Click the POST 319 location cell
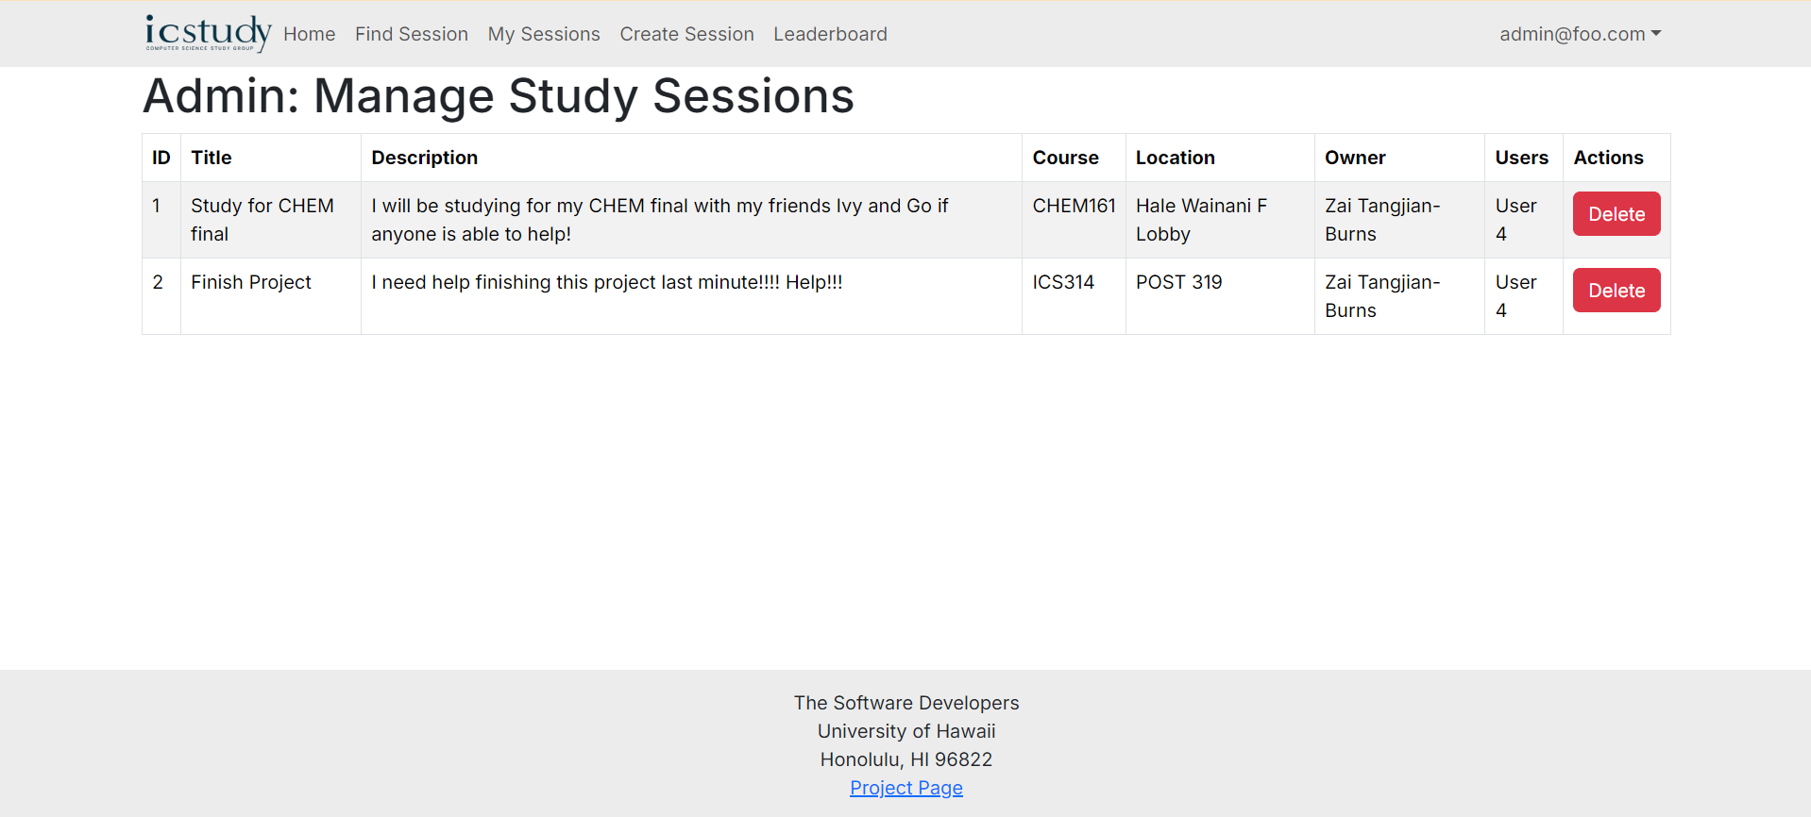 [x=1178, y=282]
